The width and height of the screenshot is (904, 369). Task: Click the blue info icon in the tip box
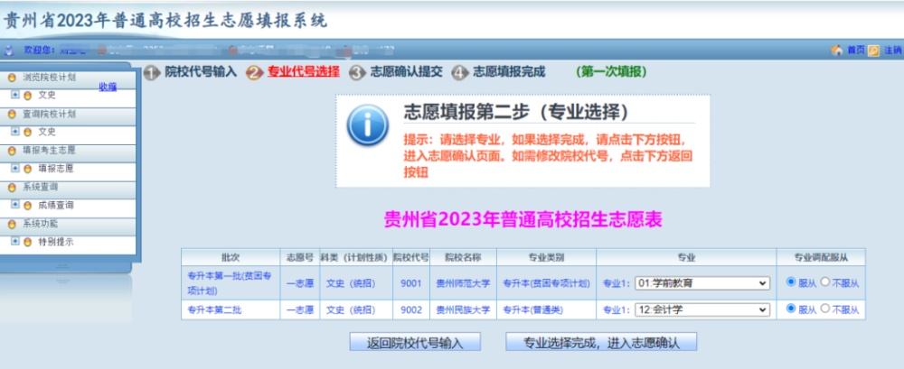click(x=367, y=125)
